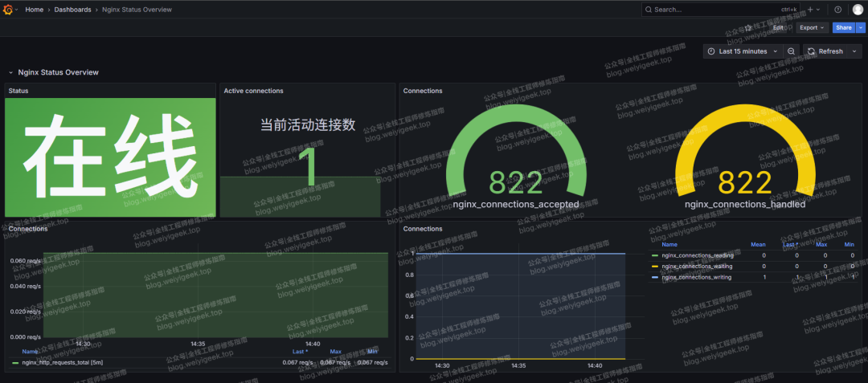This screenshot has height=383, width=868.
Task: Open the user profile avatar
Action: (858, 10)
